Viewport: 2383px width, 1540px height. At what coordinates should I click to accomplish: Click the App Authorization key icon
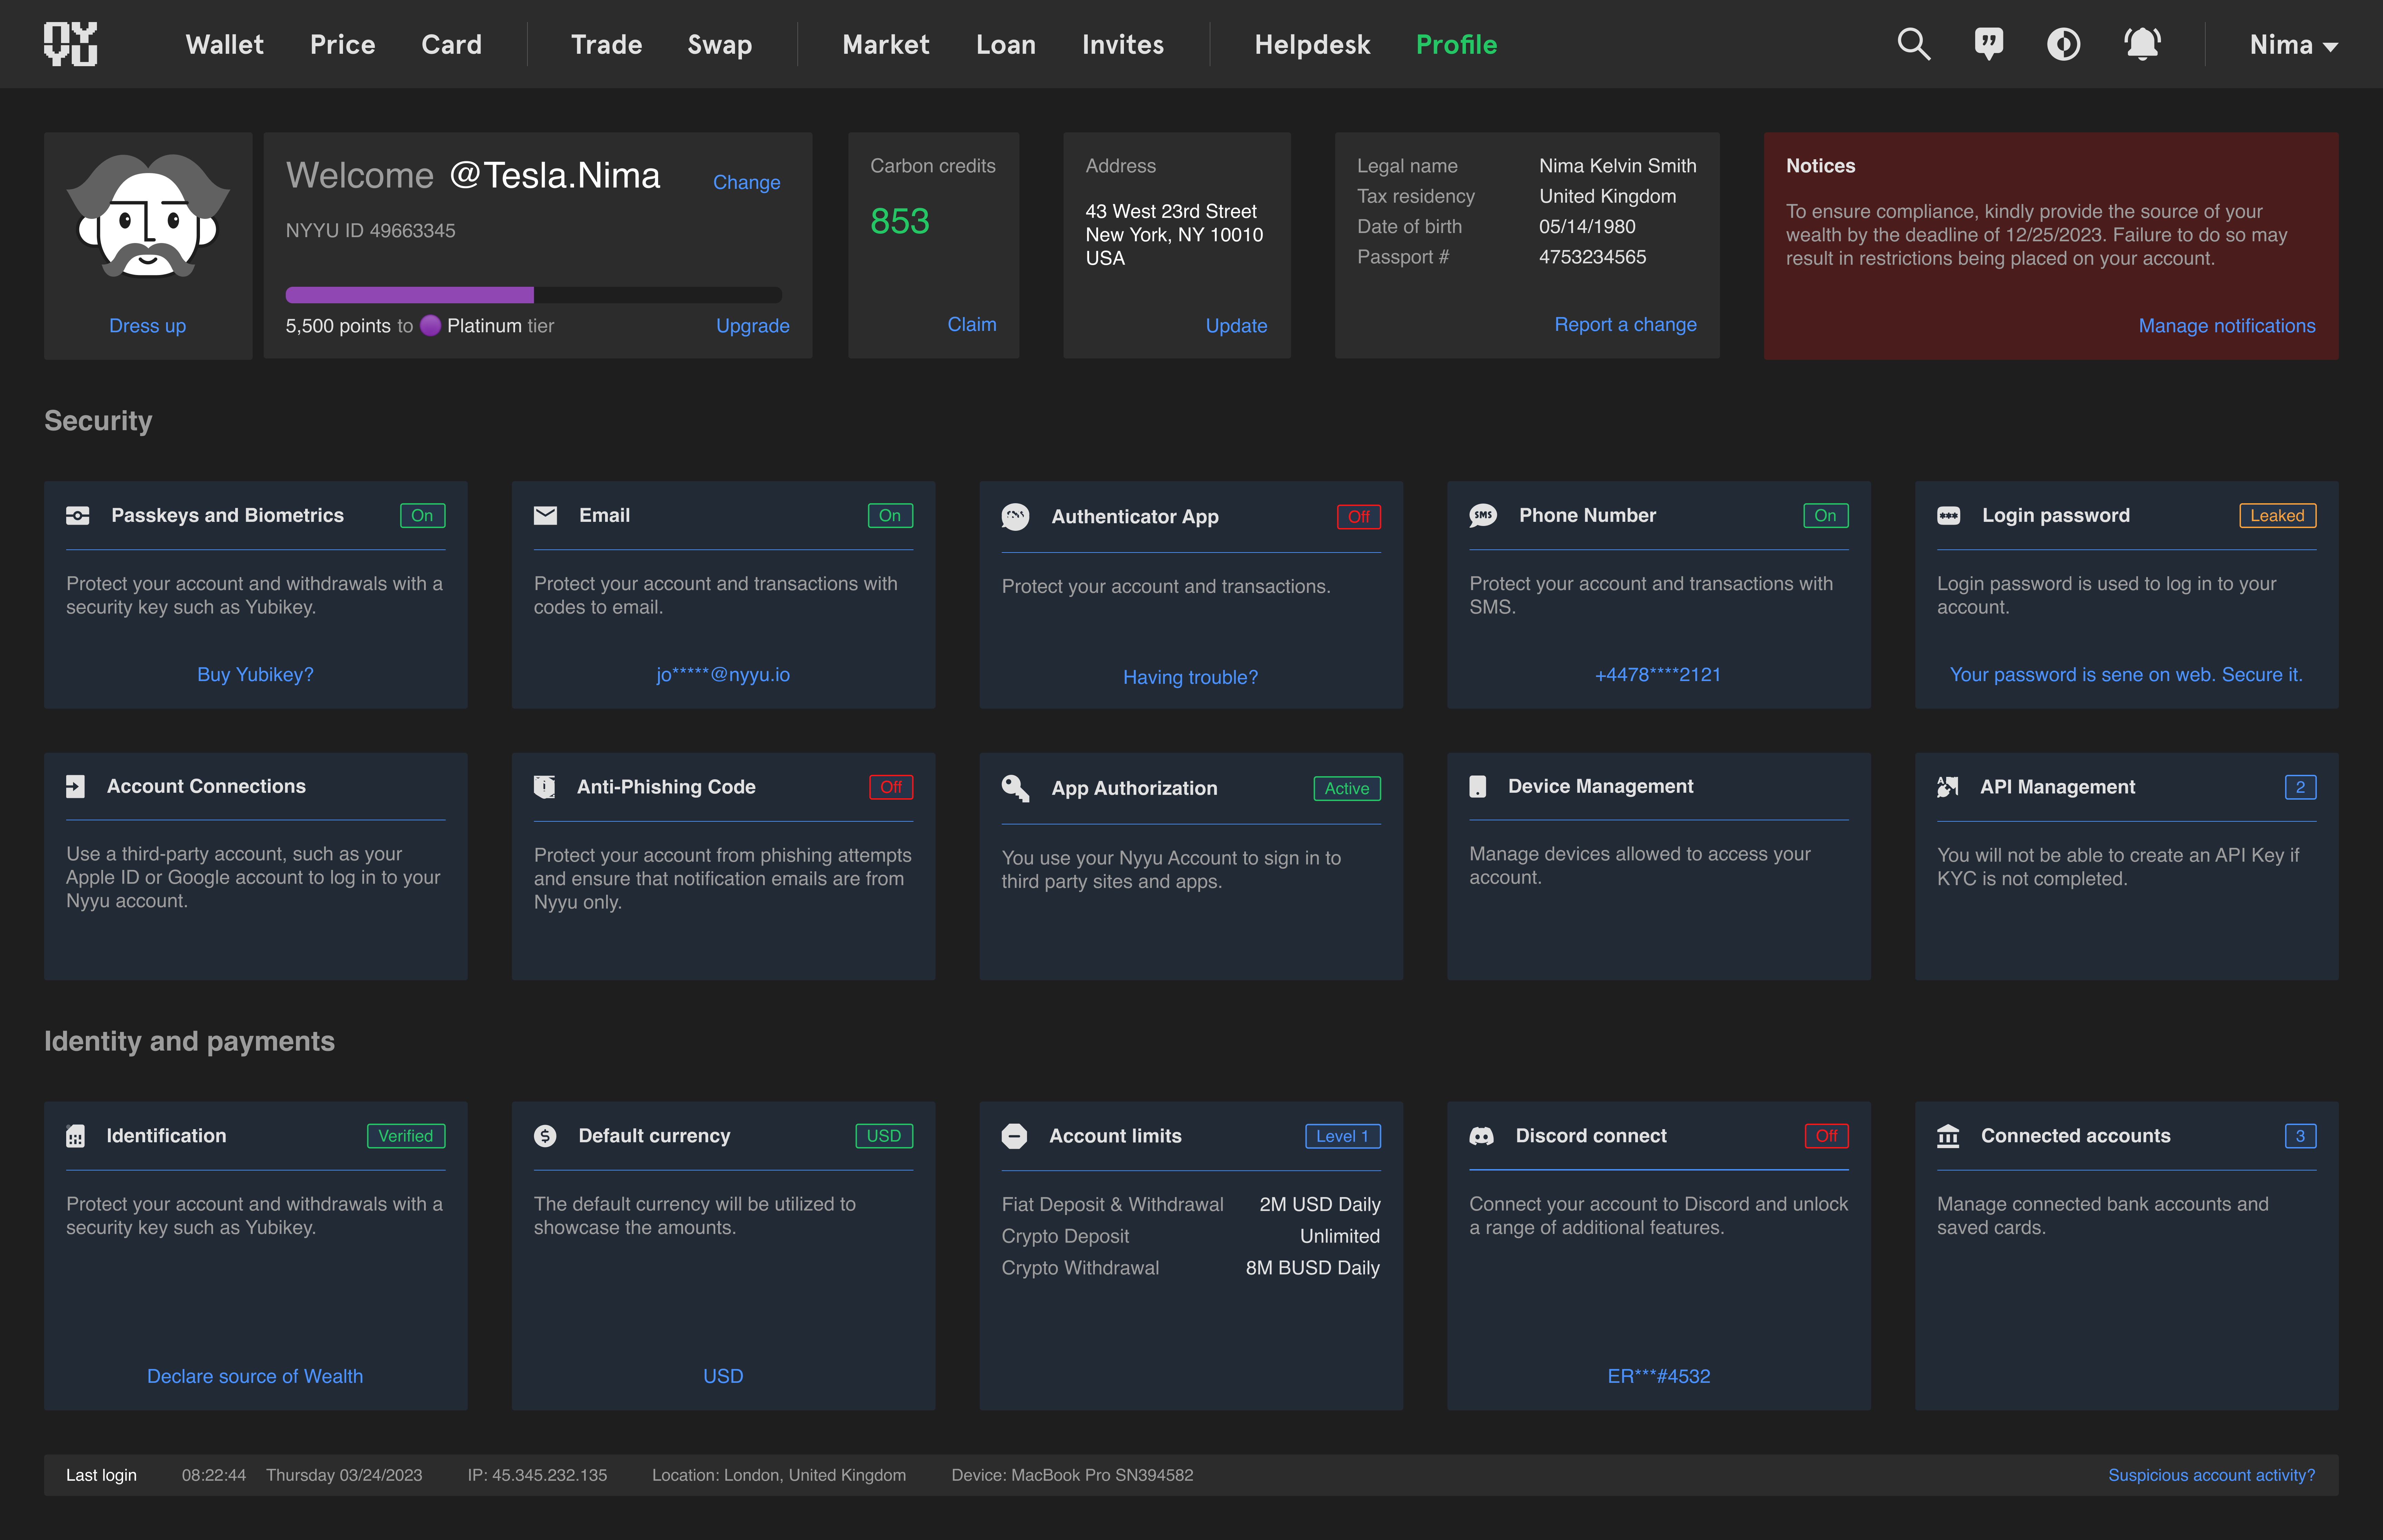1015,788
